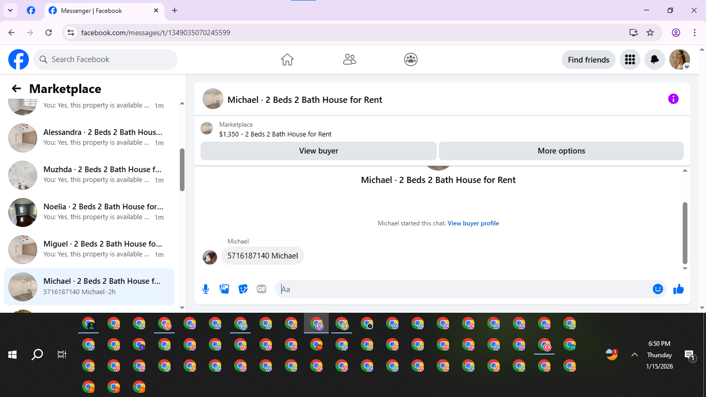Viewport: 706px width, 397px height.
Task: Select Michael conversation in list
Action: pyautogui.click(x=89, y=287)
